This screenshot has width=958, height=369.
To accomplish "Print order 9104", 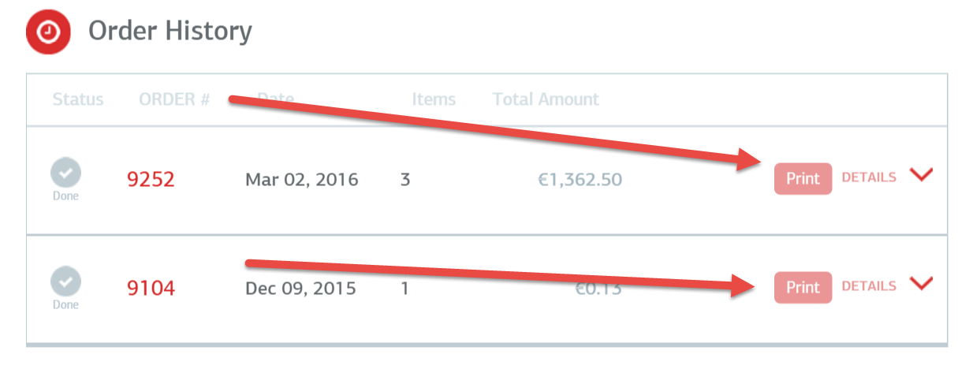I will point(803,288).
